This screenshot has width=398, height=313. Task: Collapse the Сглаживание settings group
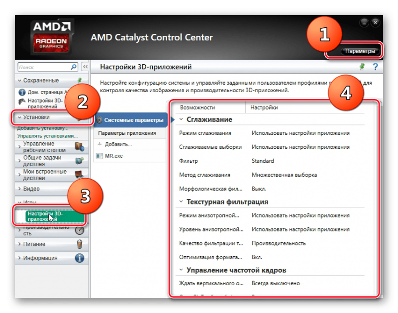coord(180,120)
